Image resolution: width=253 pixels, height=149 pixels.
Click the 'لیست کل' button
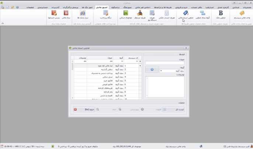173,110
